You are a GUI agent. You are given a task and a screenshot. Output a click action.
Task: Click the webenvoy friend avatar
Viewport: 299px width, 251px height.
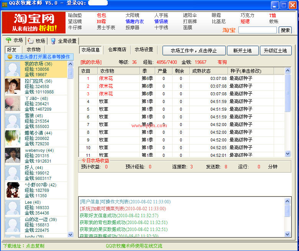[x=13, y=155]
